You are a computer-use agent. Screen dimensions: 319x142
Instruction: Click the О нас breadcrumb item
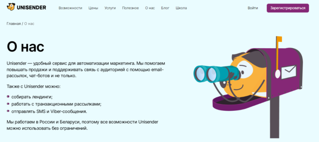click(x=29, y=24)
